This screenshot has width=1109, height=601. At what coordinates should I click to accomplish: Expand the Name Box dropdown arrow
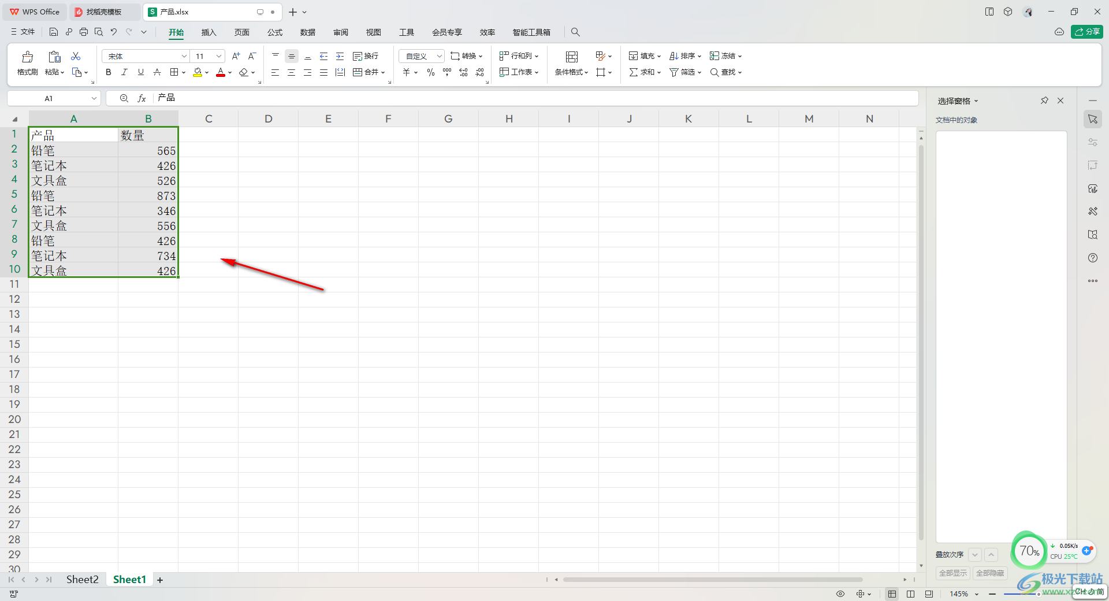coord(94,98)
